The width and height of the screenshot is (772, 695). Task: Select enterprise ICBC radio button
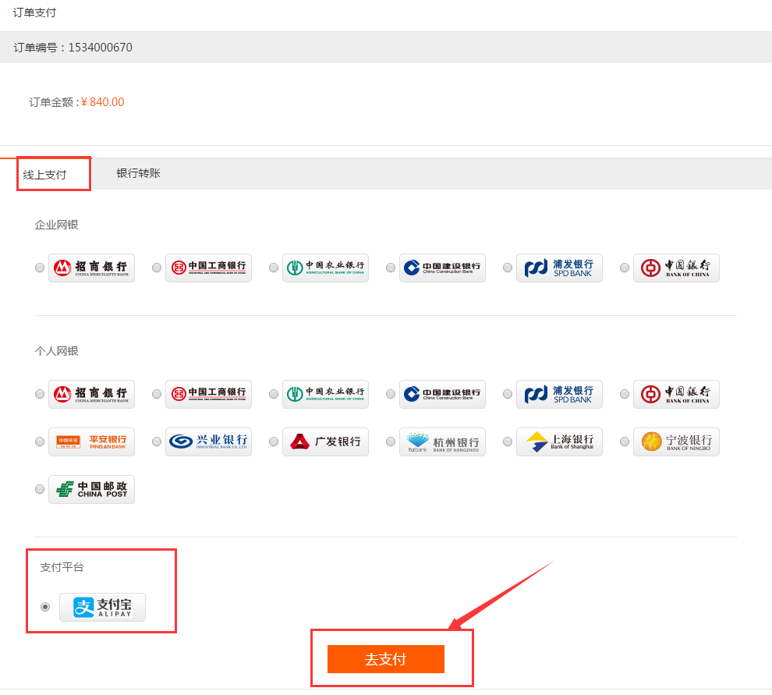(x=157, y=268)
